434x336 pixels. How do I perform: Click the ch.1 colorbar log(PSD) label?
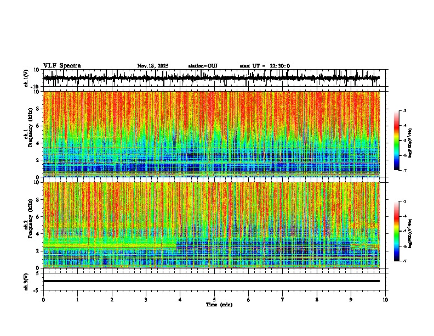[x=410, y=143]
